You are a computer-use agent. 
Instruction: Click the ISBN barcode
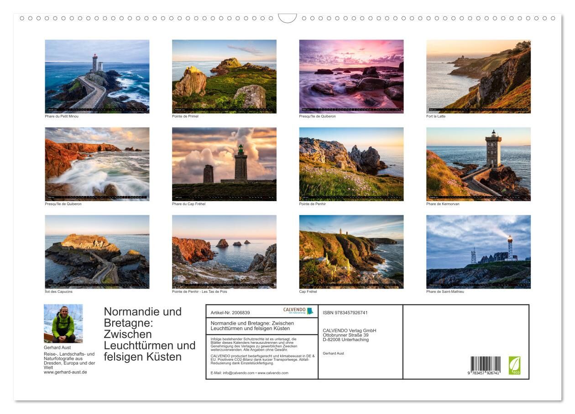click(x=486, y=366)
